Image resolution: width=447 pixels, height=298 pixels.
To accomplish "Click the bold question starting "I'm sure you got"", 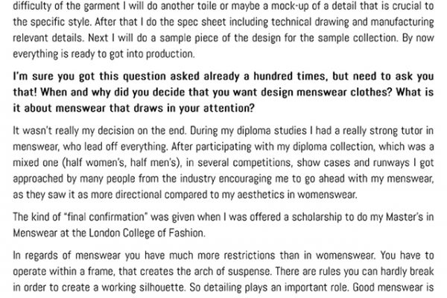I will (223, 92).
